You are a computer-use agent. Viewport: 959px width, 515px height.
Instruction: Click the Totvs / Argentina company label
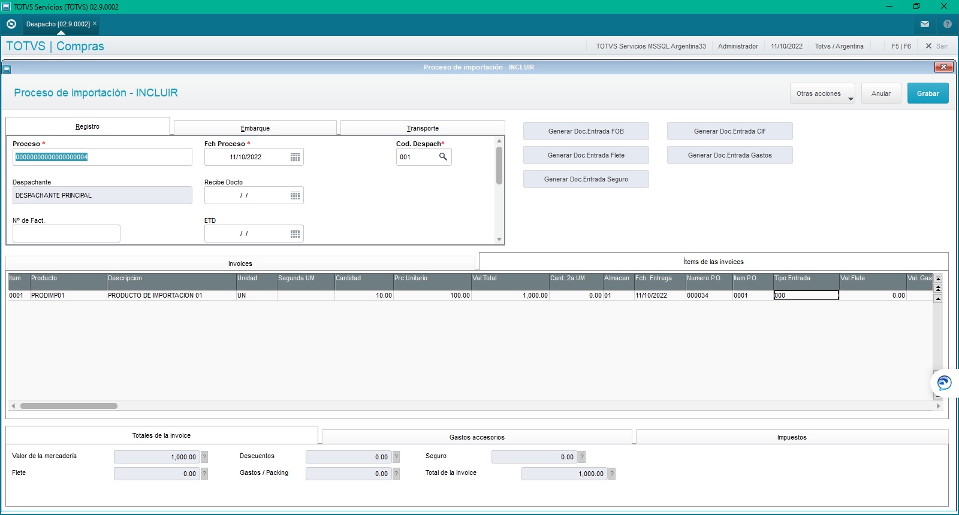point(839,46)
